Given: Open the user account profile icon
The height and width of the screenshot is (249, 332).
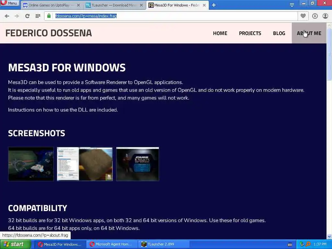Looking at the screenshot, I should [x=325, y=16].
